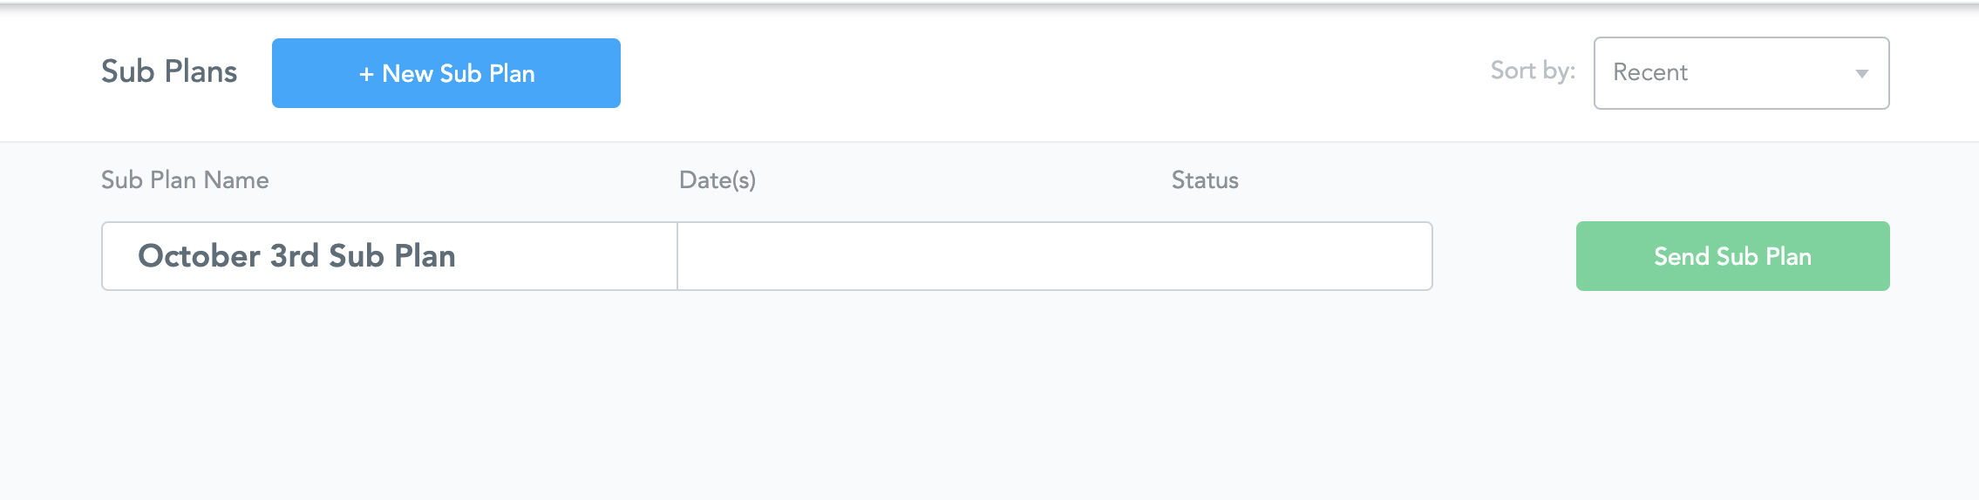Click blank gap left of Send Sub Plan button

[x=1504, y=256]
